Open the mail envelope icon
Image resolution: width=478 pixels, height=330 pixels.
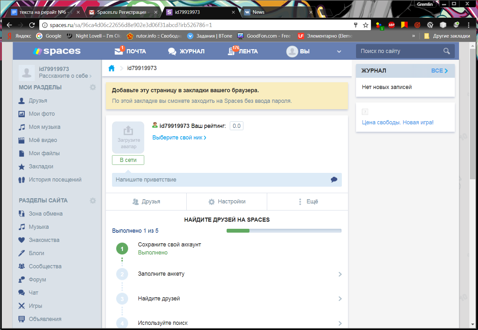[x=119, y=51]
